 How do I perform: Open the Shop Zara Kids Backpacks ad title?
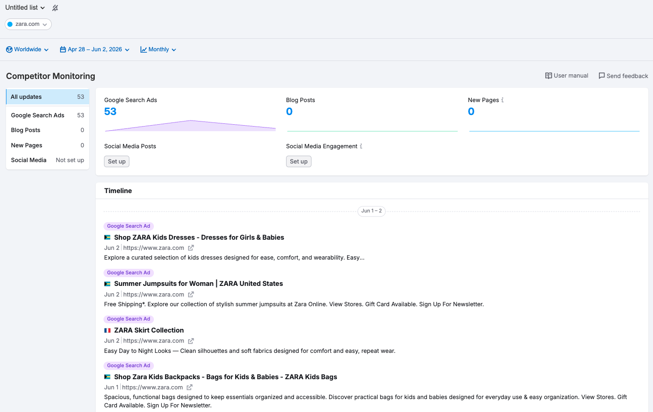tap(226, 377)
